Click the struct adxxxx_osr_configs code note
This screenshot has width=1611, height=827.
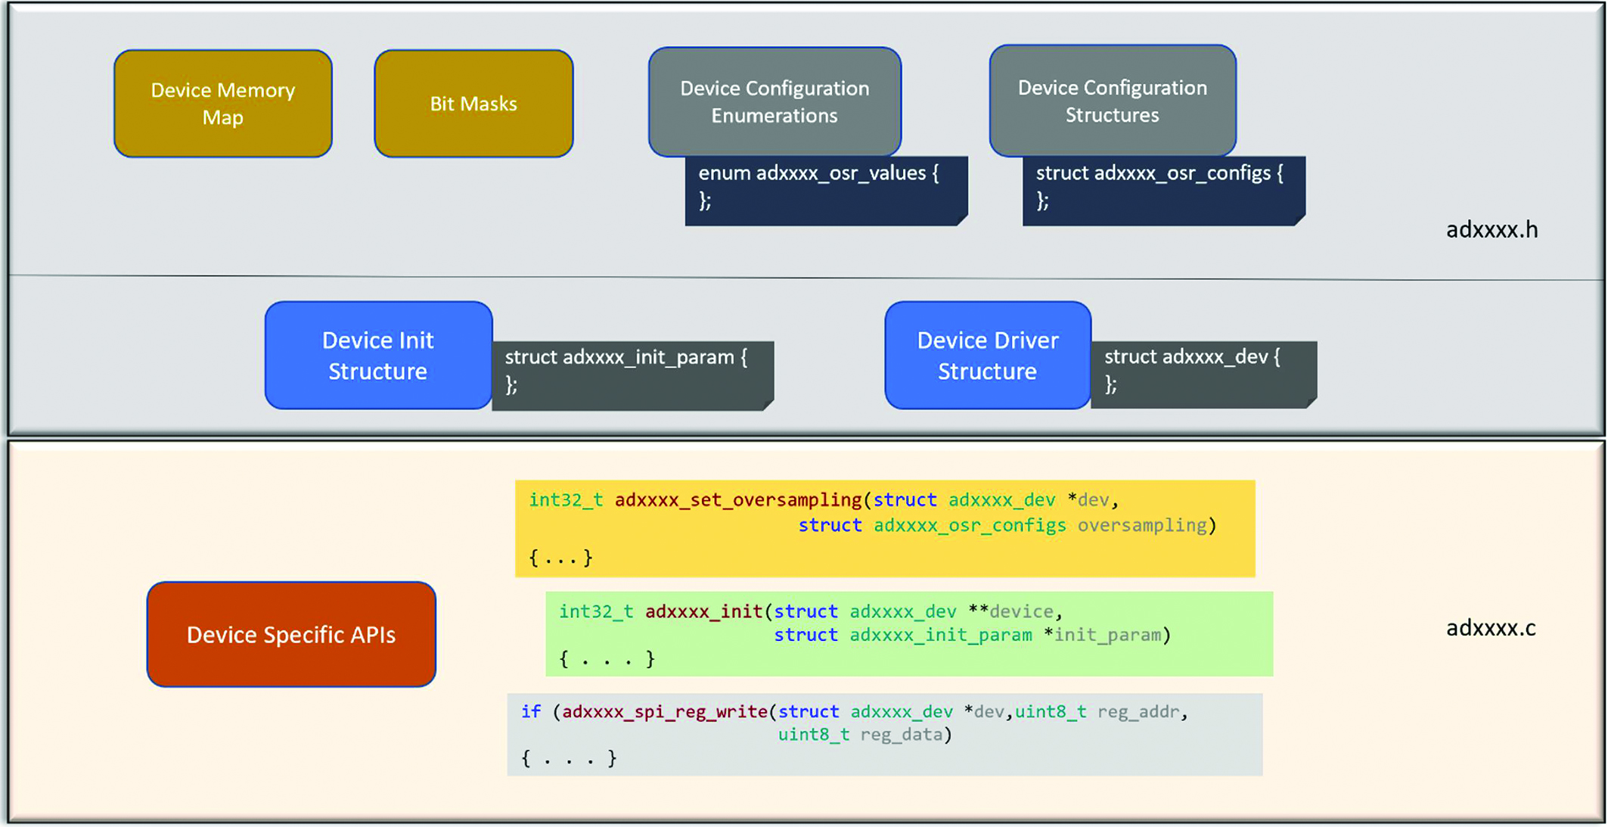(x=1163, y=191)
